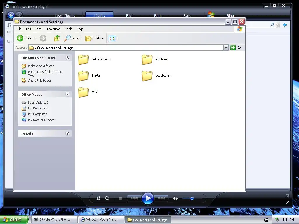Switch to Windows Media Player taskbar button
Image resolution: width=299 pixels, height=224 pixels.
click(101, 220)
